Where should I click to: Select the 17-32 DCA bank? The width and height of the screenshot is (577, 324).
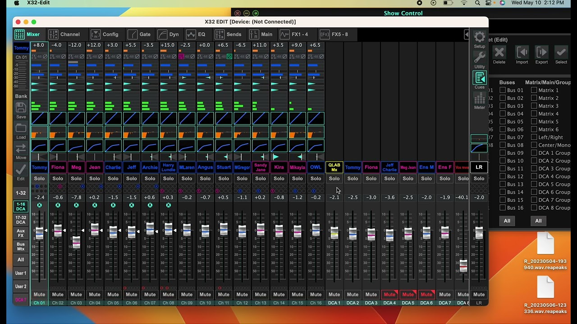[x=21, y=220]
